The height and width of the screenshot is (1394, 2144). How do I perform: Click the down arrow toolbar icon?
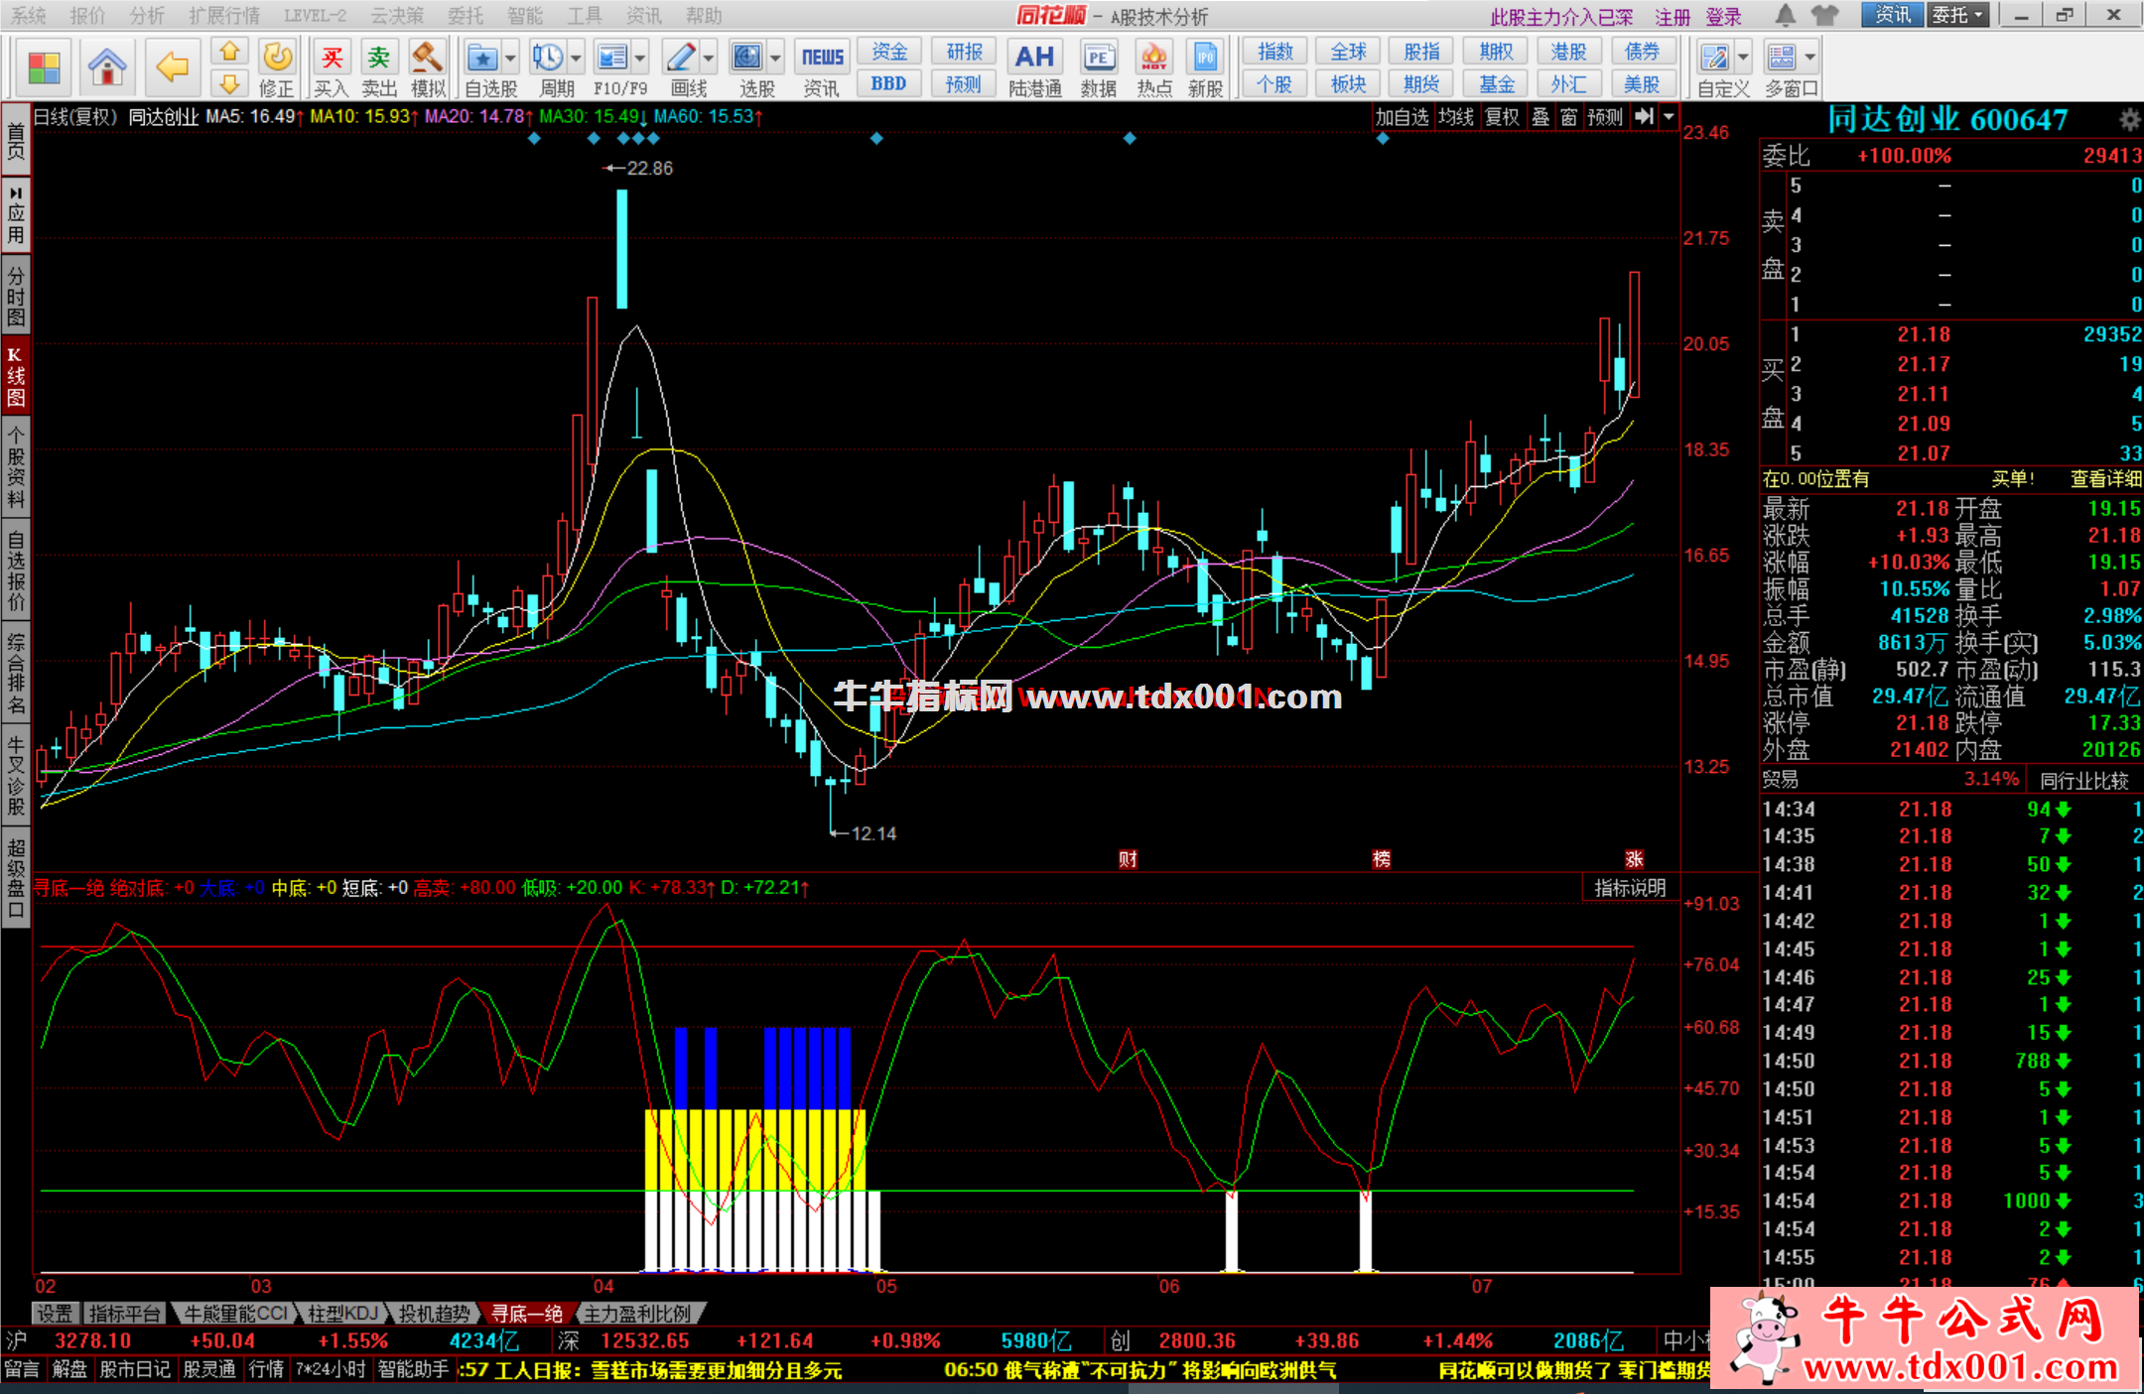(229, 83)
